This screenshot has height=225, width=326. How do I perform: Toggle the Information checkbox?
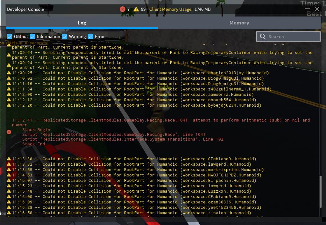click(32, 36)
